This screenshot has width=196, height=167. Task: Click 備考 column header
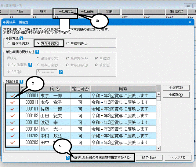click(123, 89)
